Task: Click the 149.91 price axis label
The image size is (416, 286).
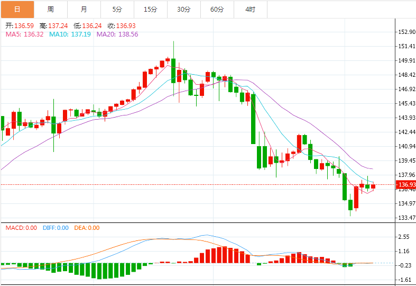Action: click(406, 60)
